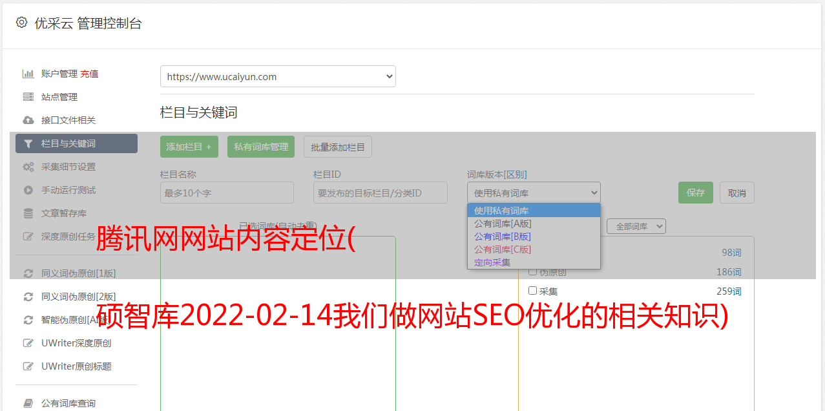Focus the 栏目名称 input field
Viewport: 825px width, 411px height.
pos(227,193)
